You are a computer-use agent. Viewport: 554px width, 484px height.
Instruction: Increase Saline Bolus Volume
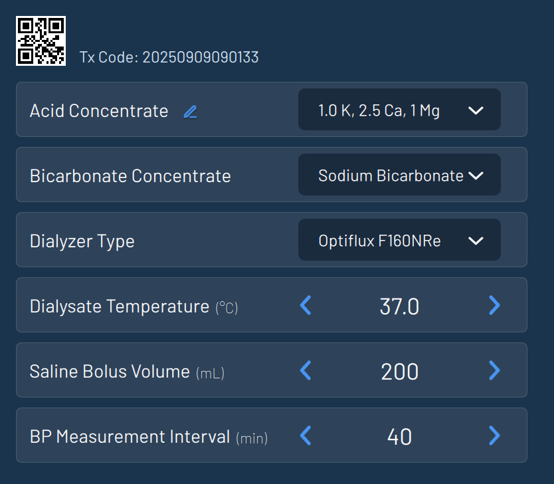click(494, 370)
